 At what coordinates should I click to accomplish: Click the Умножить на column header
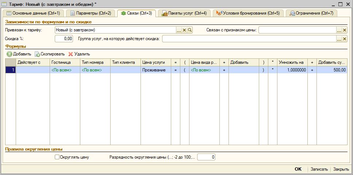pyautogui.click(x=292, y=63)
